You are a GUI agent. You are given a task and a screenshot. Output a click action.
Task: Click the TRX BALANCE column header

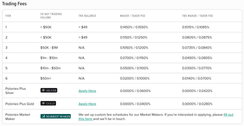87,16
